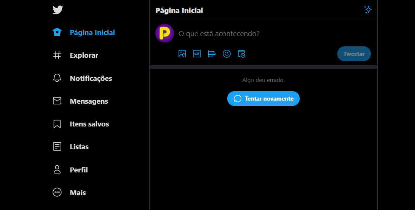Click the envelope Mensagens icon
415x210 pixels.
(57, 101)
